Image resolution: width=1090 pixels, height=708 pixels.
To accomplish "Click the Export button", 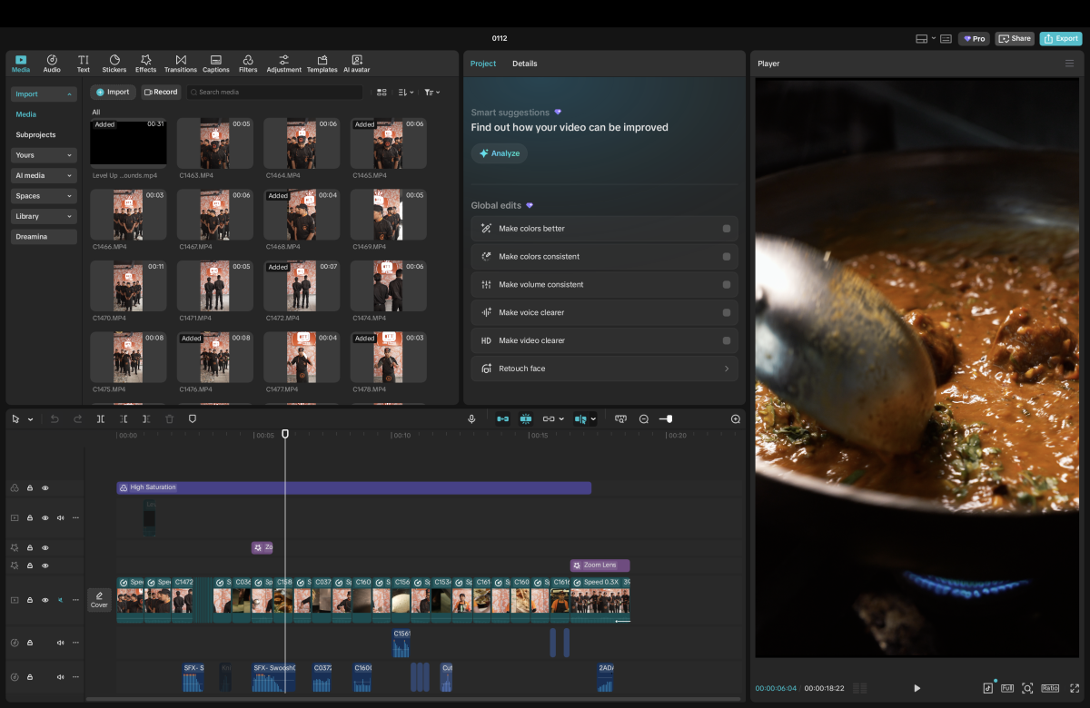I will coord(1061,39).
